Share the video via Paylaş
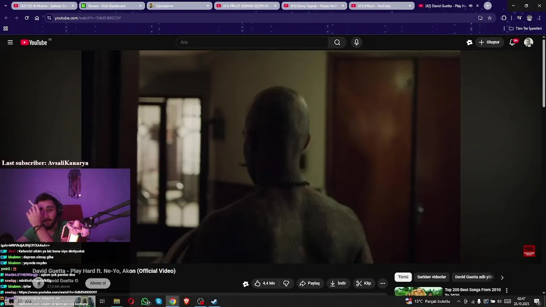 (x=310, y=283)
